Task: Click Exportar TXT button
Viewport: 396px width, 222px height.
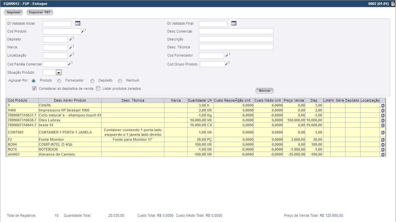Action: [39, 12]
